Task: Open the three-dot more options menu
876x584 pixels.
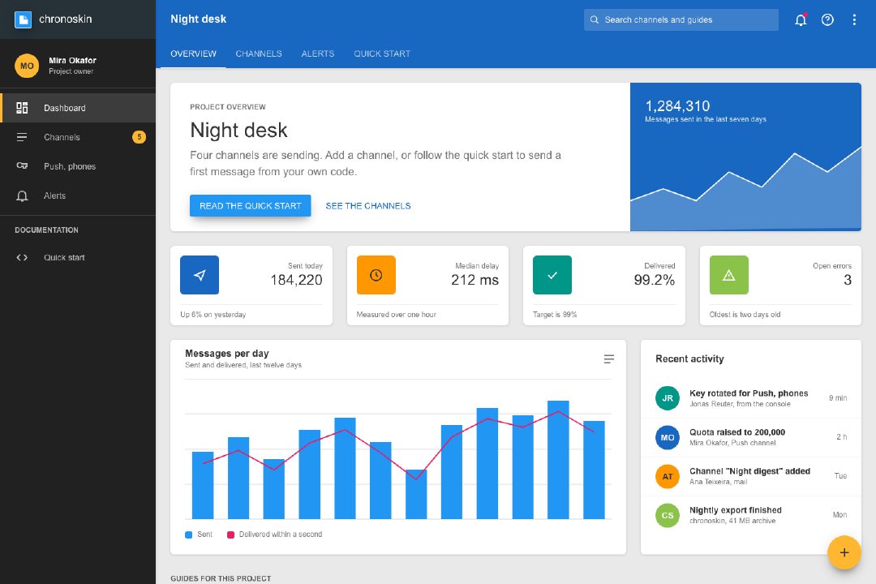Action: point(854,19)
